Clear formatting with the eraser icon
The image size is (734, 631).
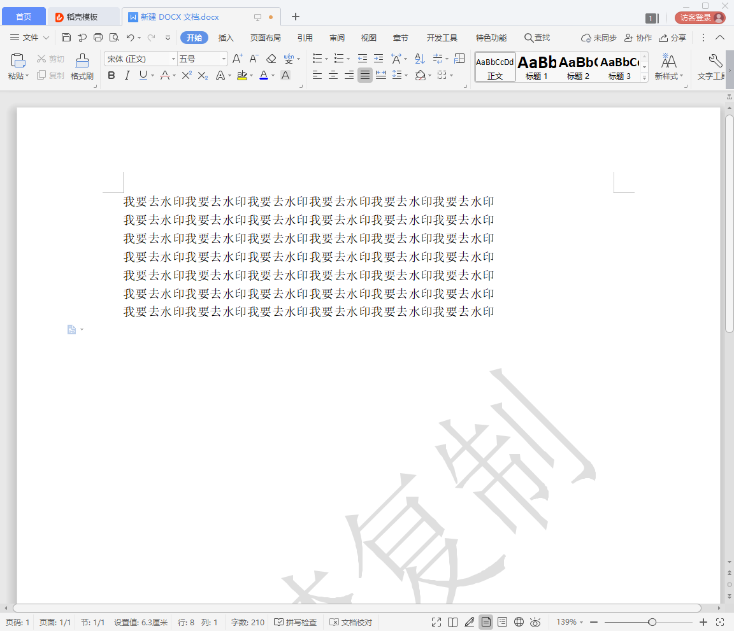(271, 59)
